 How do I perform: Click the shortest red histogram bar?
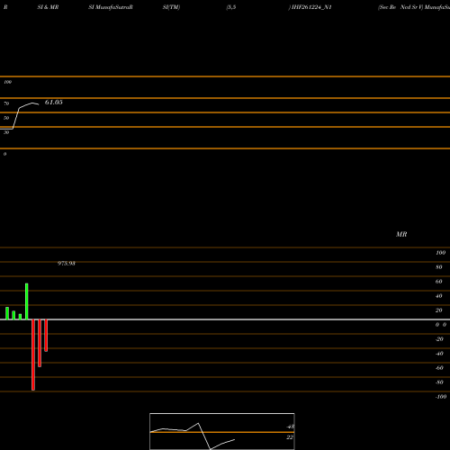pos(46,336)
